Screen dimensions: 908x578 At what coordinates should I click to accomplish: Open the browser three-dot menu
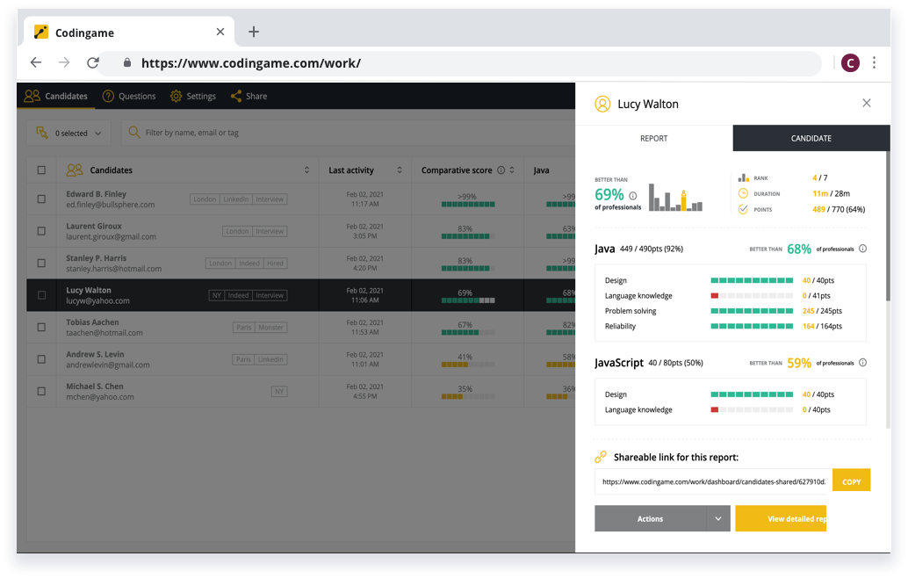(x=874, y=63)
